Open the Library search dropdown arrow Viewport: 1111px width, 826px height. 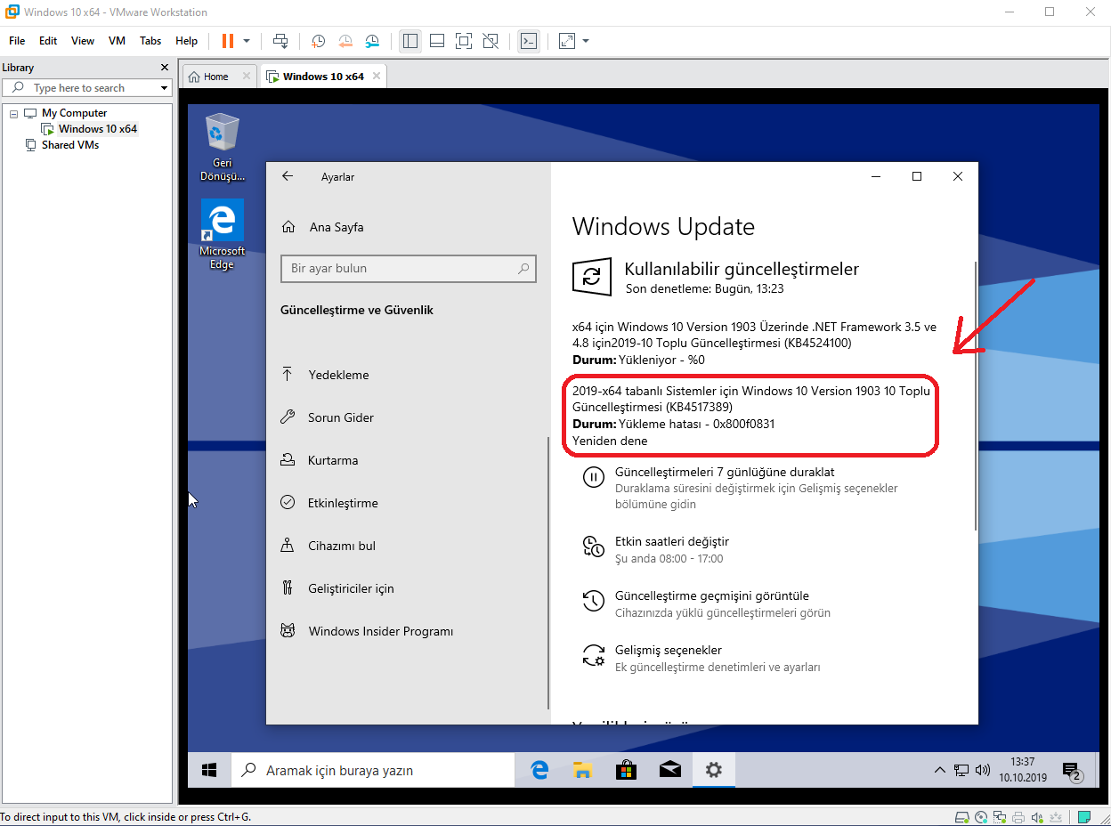(x=164, y=88)
